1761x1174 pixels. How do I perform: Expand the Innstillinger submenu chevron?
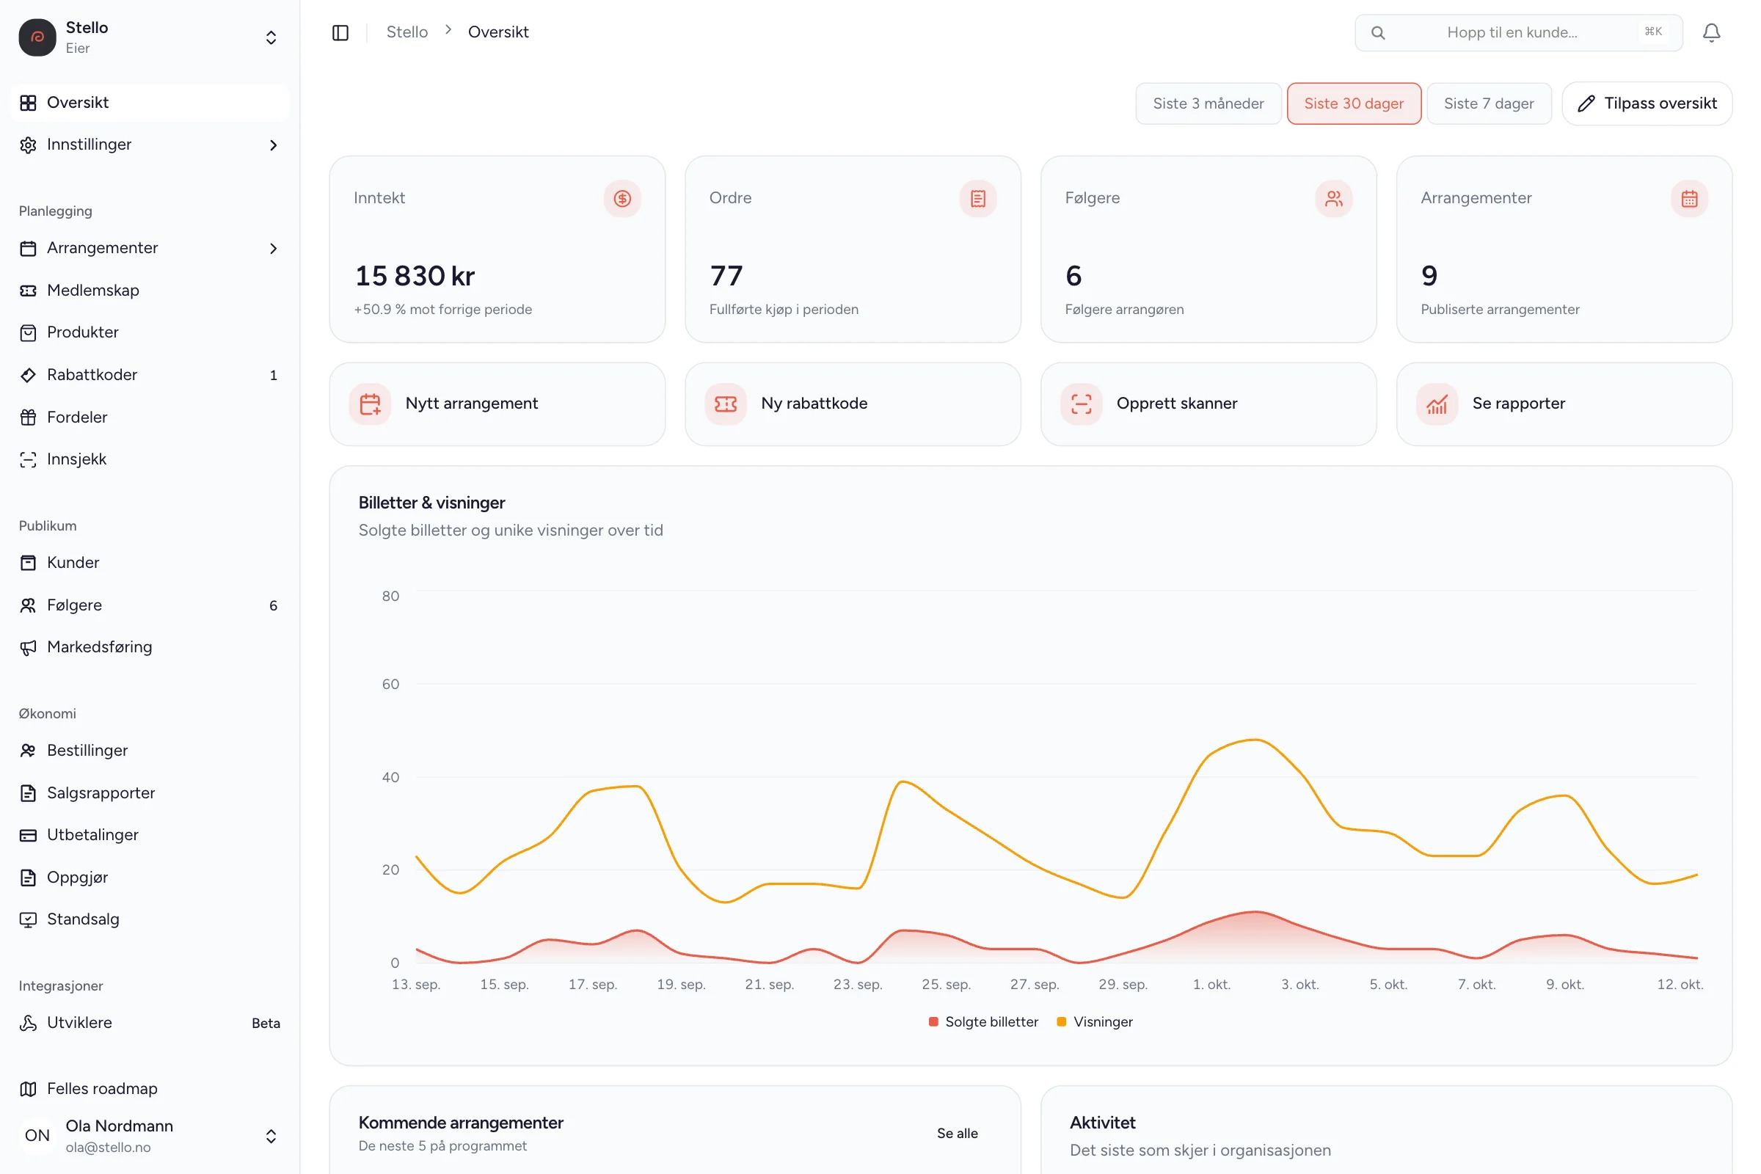pyautogui.click(x=273, y=145)
